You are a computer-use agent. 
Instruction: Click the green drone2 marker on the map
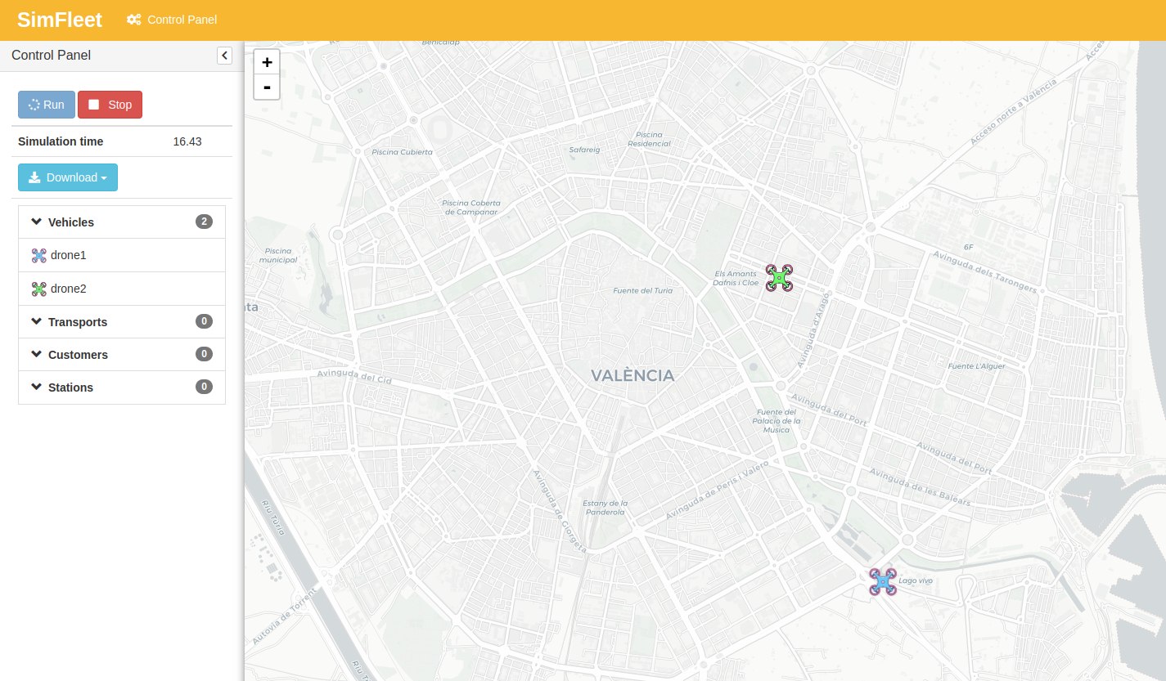point(779,278)
